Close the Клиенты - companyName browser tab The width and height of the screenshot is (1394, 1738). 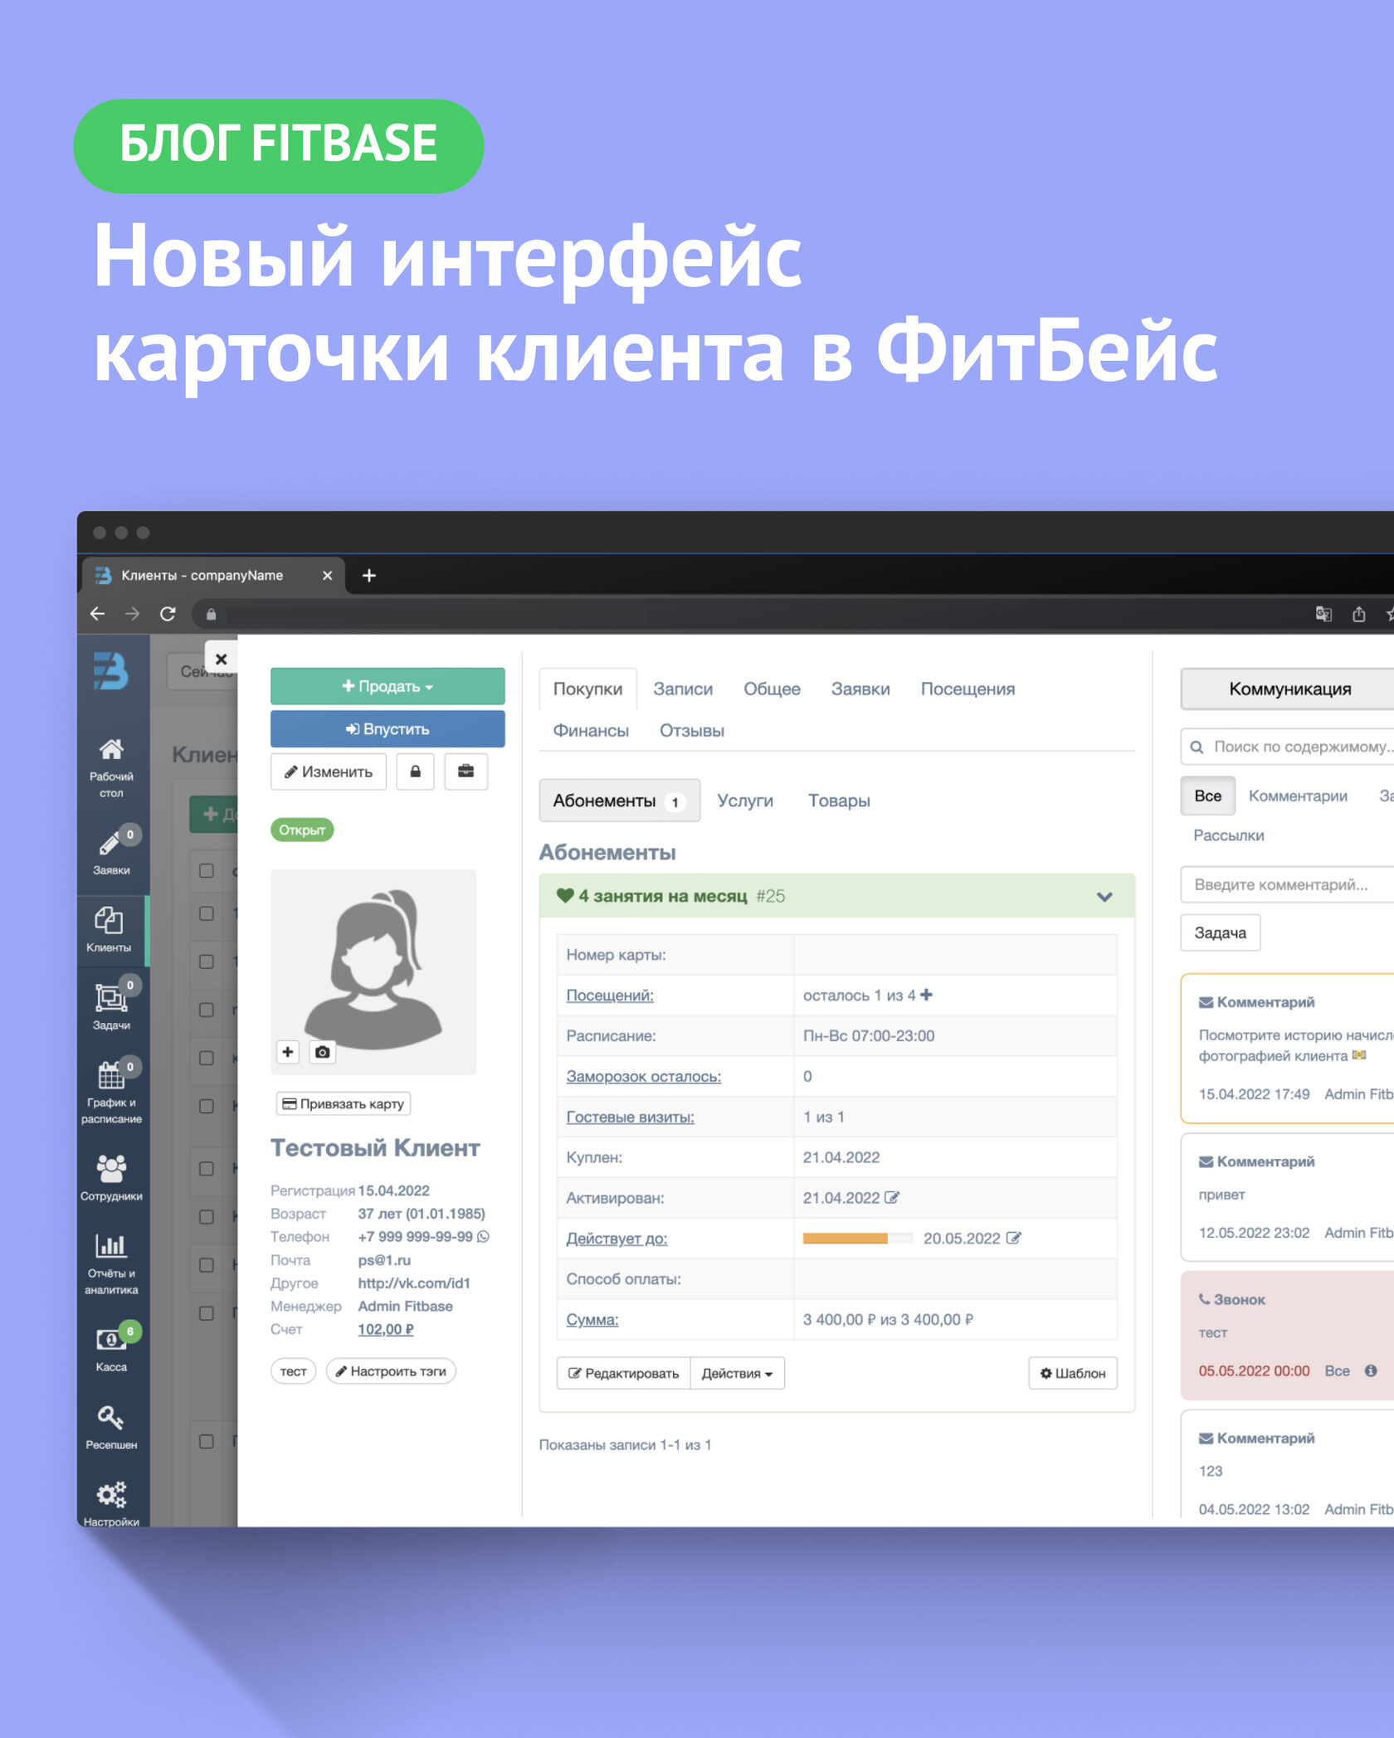328,576
